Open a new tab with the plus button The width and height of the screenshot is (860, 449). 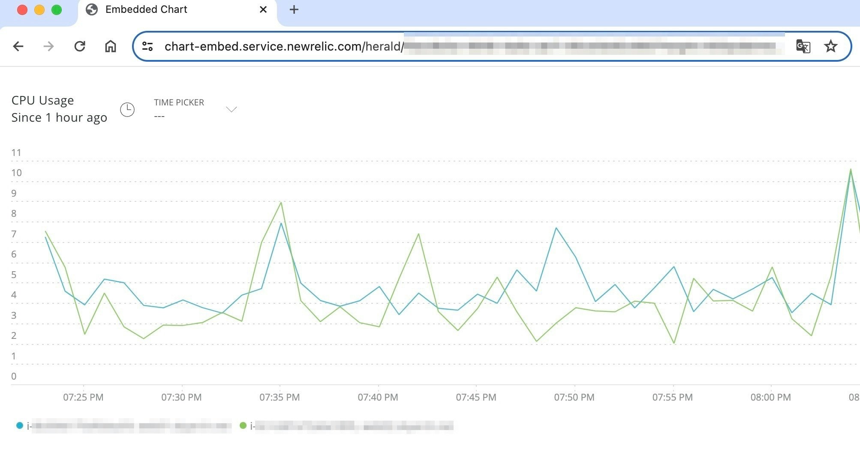click(294, 9)
